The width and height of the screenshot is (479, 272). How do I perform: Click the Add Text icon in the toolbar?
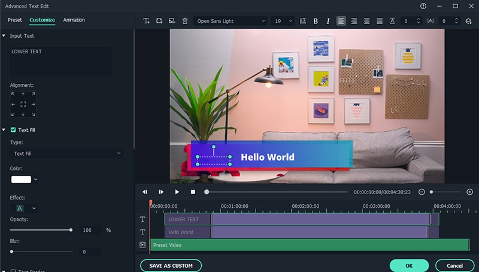tap(147, 21)
